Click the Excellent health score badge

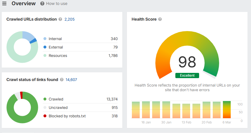click(187, 76)
